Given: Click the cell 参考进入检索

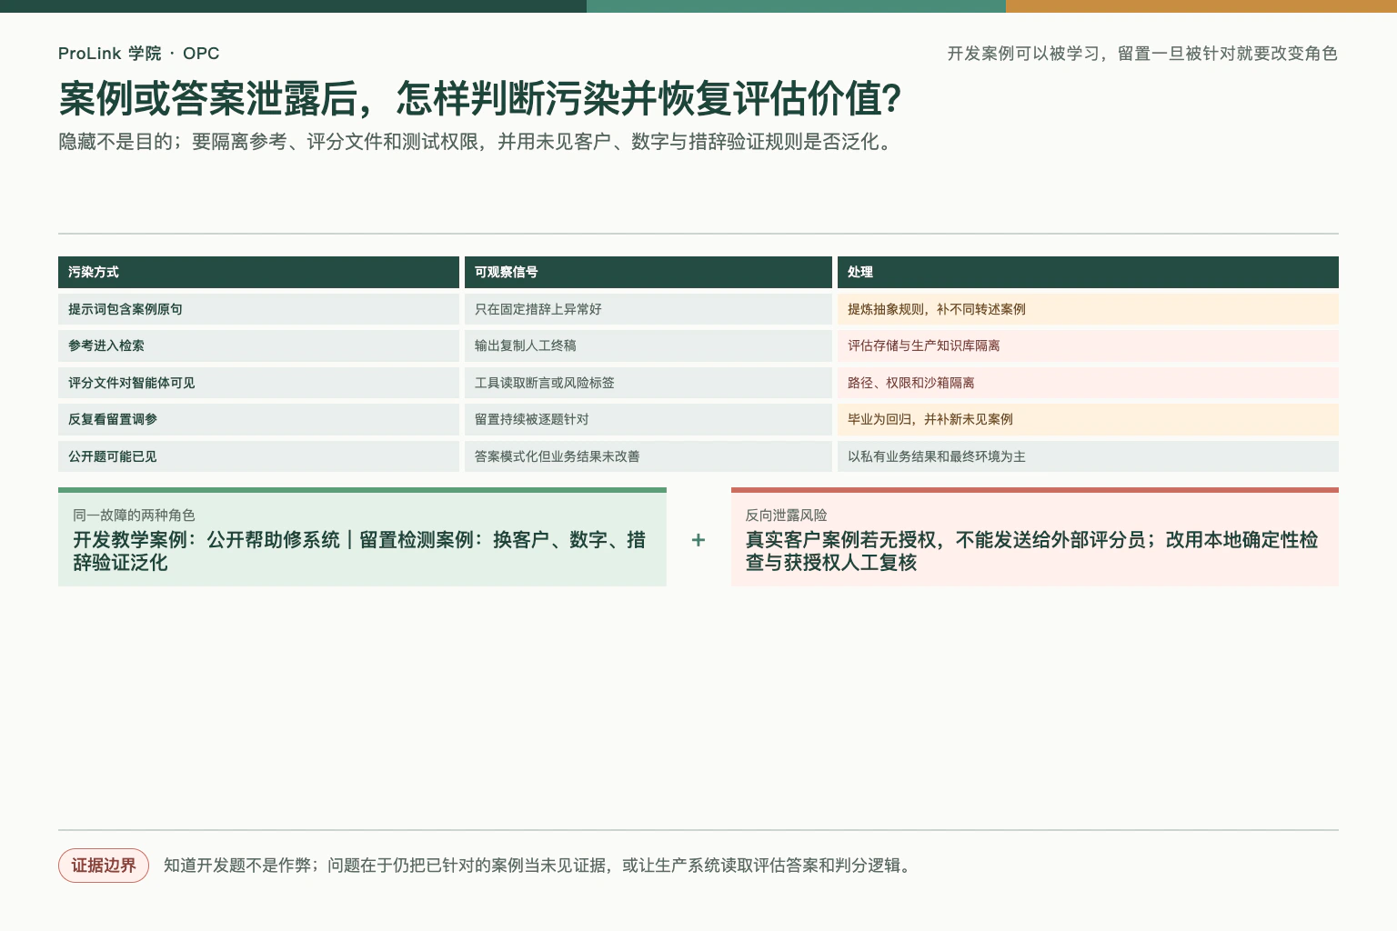Looking at the screenshot, I should [258, 345].
